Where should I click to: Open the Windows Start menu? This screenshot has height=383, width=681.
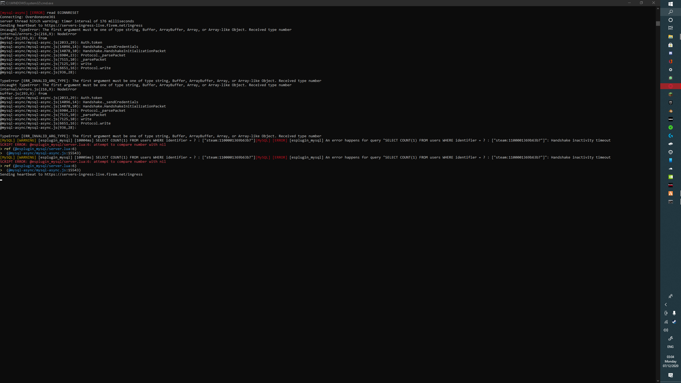click(671, 4)
